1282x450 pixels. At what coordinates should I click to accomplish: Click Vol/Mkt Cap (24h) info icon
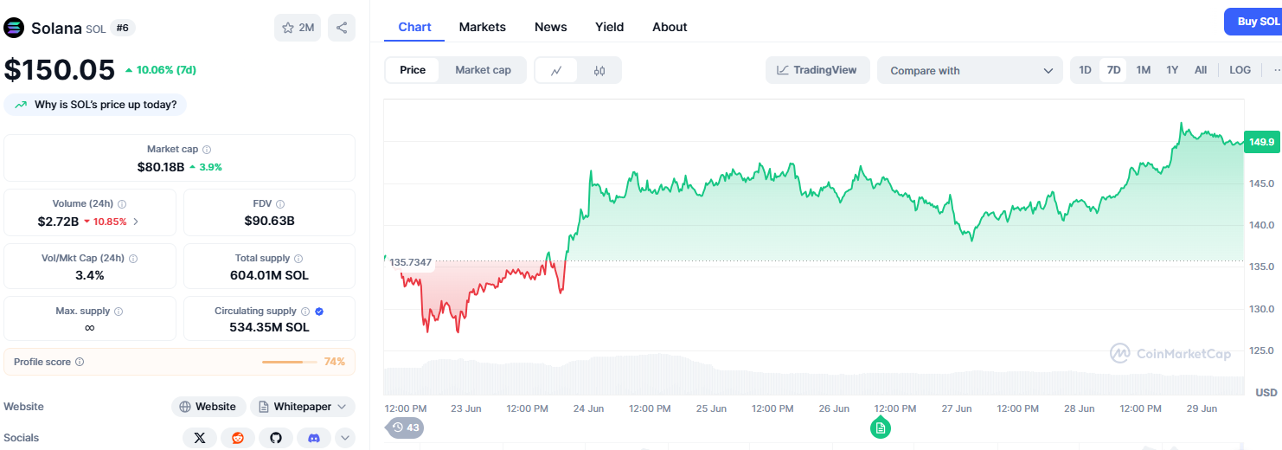click(x=133, y=259)
